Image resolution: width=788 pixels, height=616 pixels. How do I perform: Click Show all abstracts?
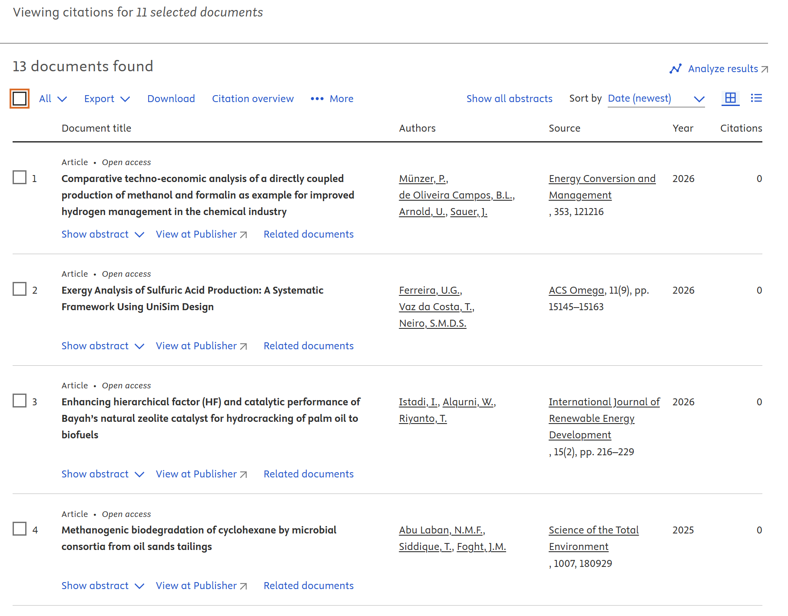[509, 99]
